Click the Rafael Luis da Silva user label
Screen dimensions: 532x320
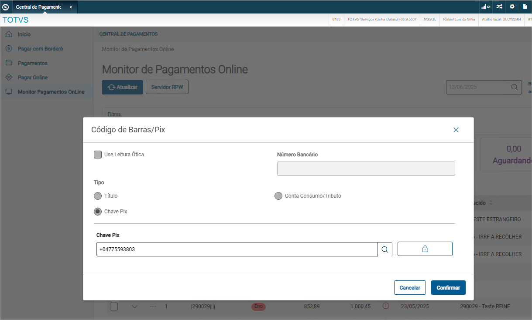(459, 19)
